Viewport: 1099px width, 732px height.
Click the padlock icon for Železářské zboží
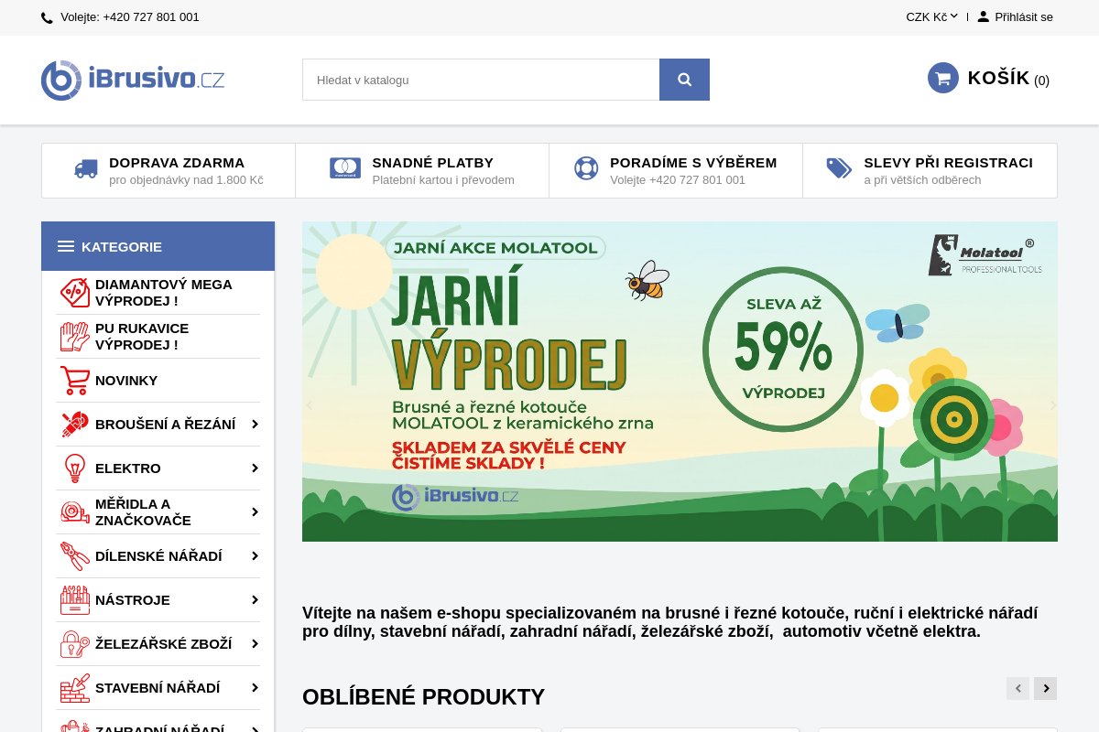[x=75, y=644]
